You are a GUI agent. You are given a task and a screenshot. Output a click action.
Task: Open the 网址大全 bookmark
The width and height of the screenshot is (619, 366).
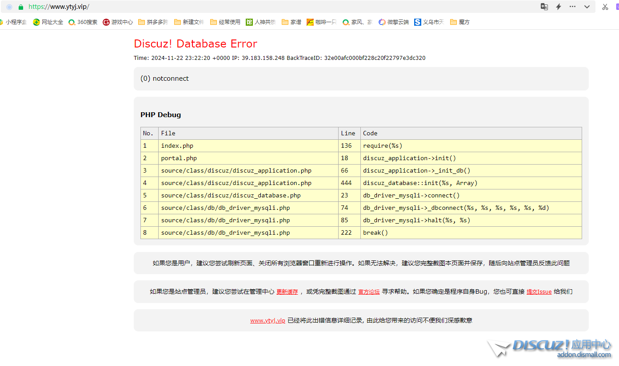coord(48,22)
